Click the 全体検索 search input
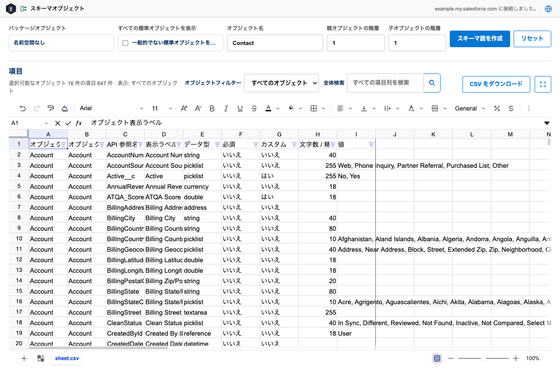The image size is (560, 375). tap(385, 83)
